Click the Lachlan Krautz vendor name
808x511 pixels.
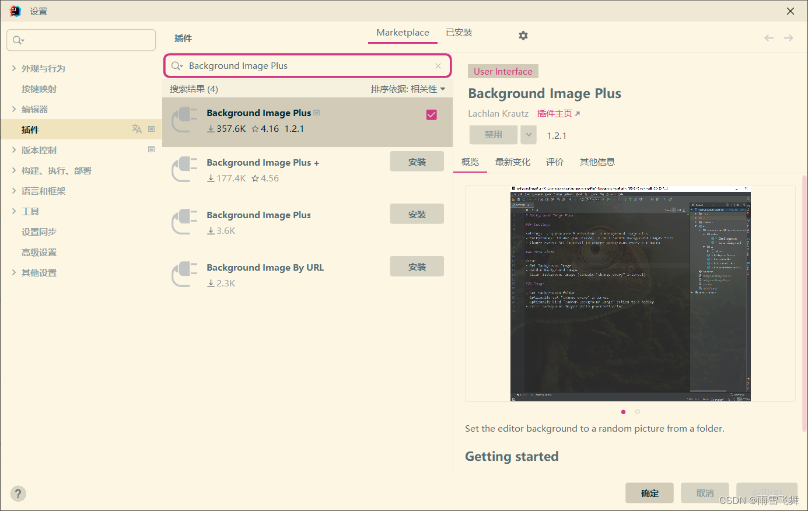498,114
